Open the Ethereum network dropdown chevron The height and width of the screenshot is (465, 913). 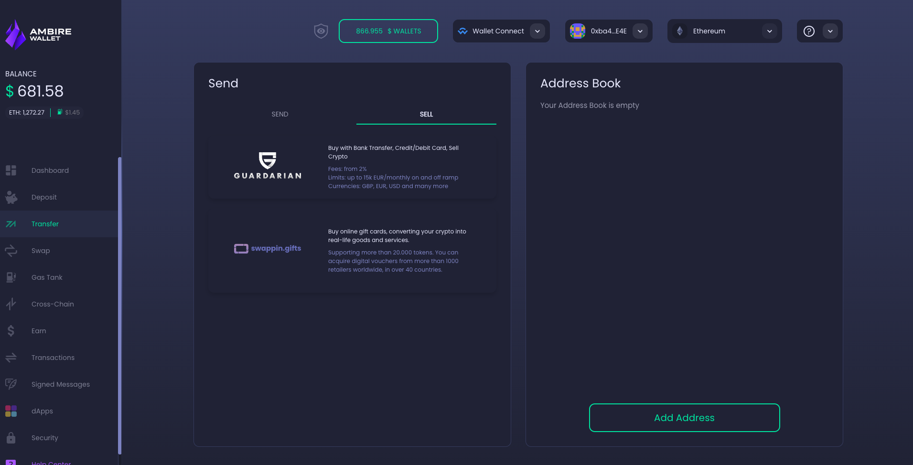click(x=770, y=31)
